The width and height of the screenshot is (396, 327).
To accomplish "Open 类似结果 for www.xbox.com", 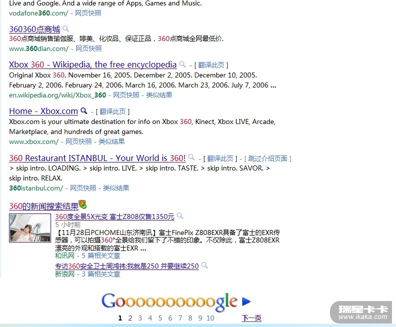I will [x=111, y=141].
